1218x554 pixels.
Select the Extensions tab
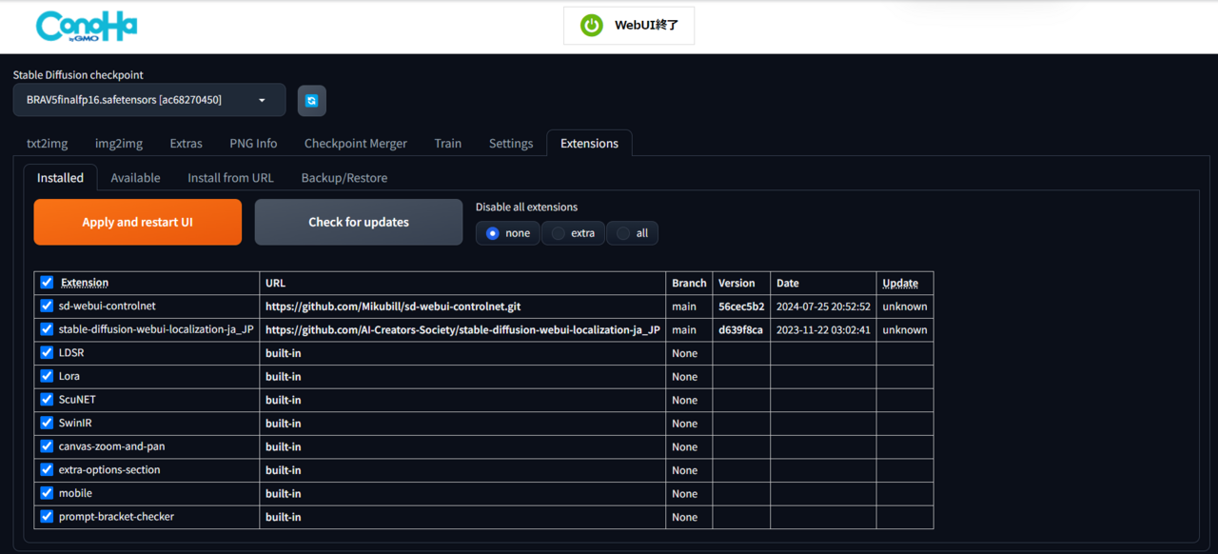[589, 144]
